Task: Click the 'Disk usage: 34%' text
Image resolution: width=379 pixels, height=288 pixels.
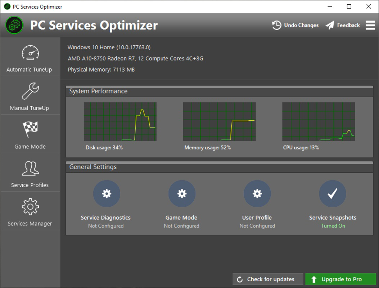Action: tap(104, 148)
